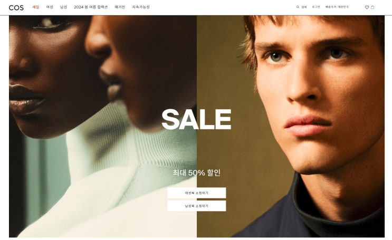Click the 로그인 link
The height and width of the screenshot is (240, 392).
point(316,7)
